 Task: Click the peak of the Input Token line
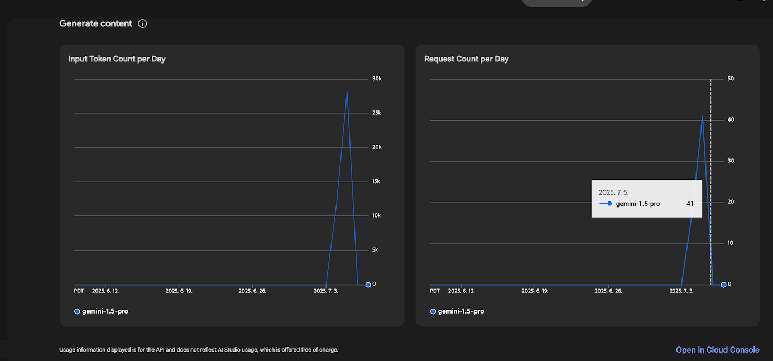[x=347, y=92]
